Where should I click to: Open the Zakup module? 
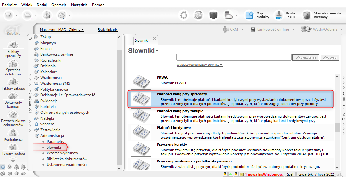46,37
